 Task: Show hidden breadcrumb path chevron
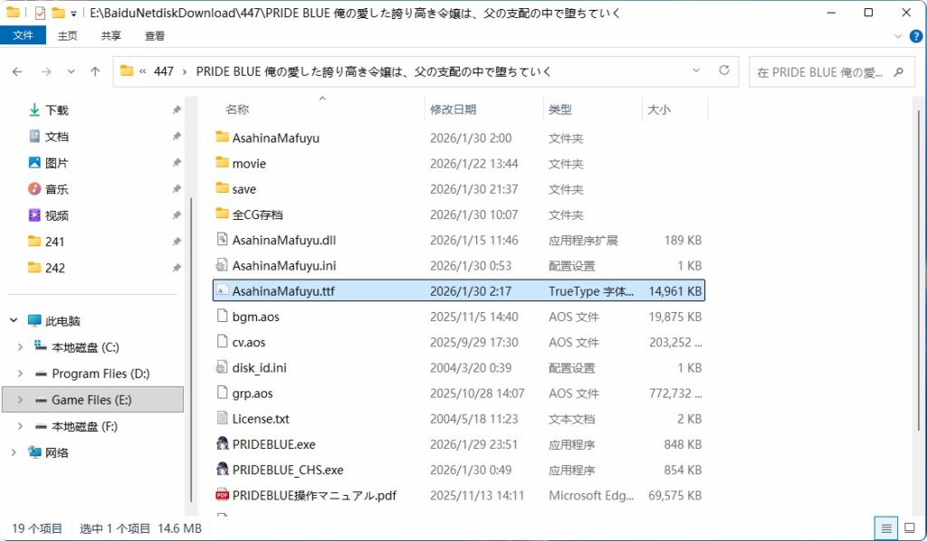[143, 71]
